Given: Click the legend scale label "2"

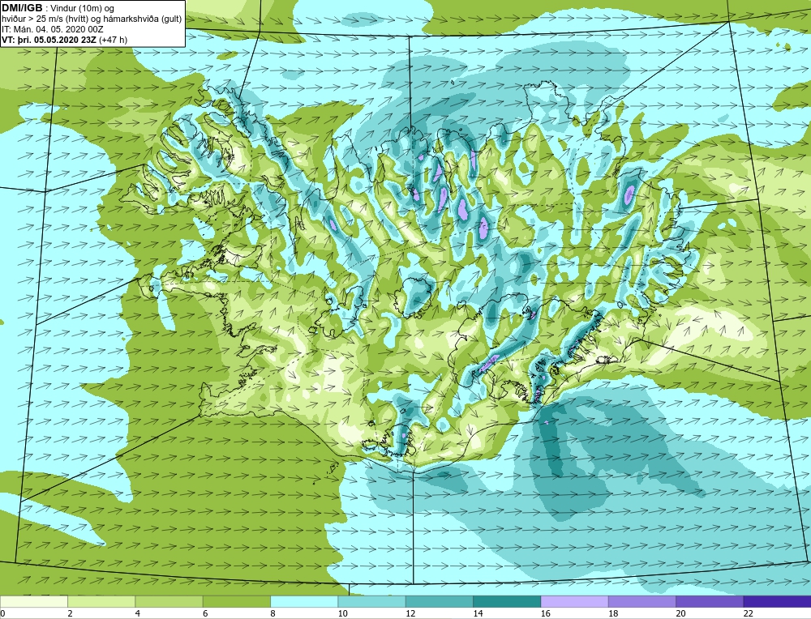Looking at the screenshot, I should [70, 613].
